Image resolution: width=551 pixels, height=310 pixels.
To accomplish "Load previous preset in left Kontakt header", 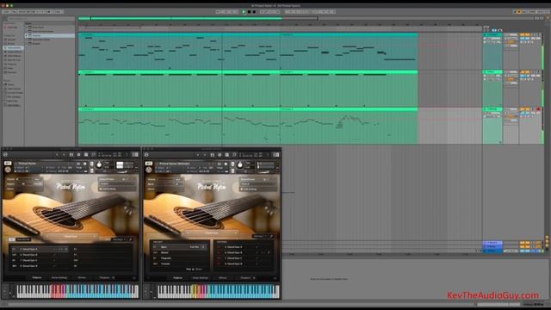I will click(57, 155).
